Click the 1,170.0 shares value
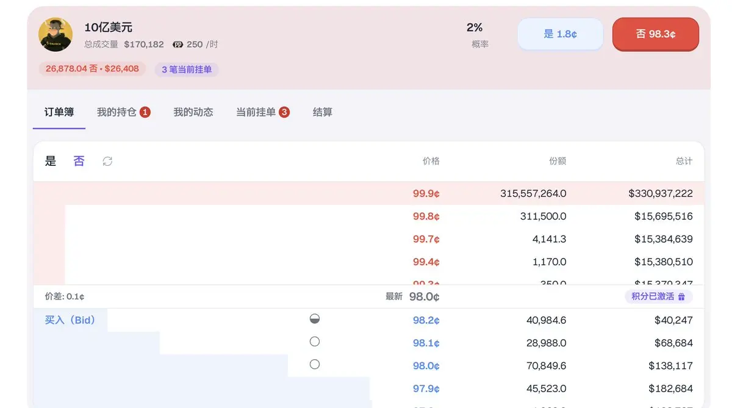The height and width of the screenshot is (408, 732). [x=550, y=262]
